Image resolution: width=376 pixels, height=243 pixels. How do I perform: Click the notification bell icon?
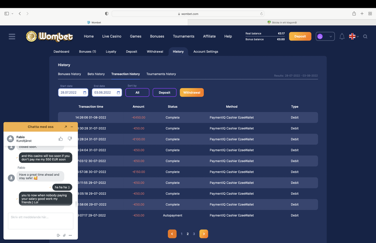(342, 37)
